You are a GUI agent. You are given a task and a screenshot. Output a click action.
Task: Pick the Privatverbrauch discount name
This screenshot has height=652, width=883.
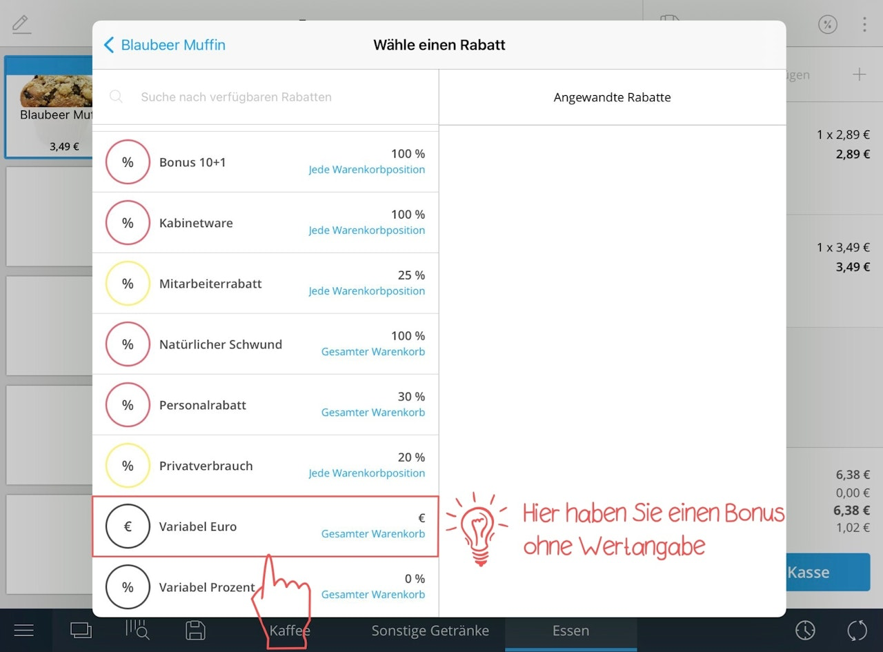(206, 466)
